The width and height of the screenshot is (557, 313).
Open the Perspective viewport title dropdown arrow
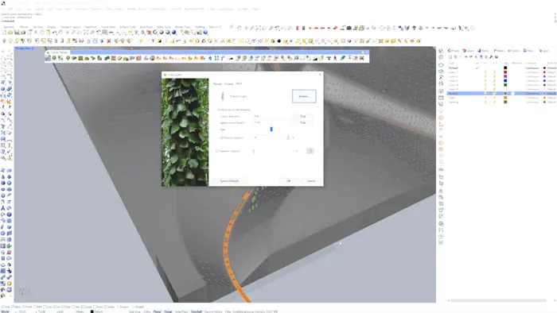point(33,48)
